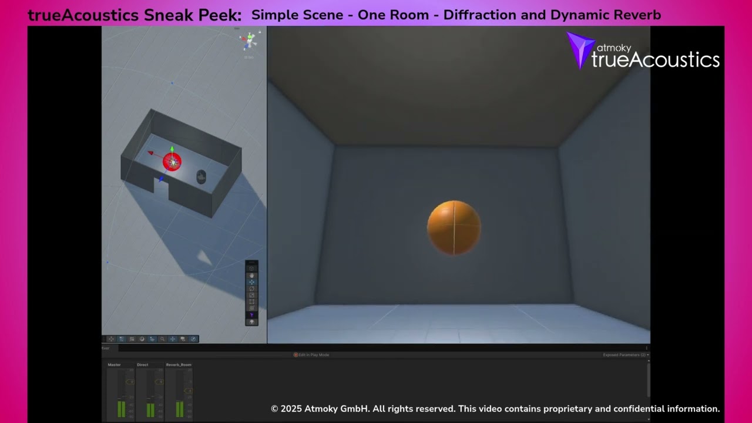The image size is (752, 423).
Task: Toggle the gizmos icon at toolbar end
Action: (x=193, y=339)
